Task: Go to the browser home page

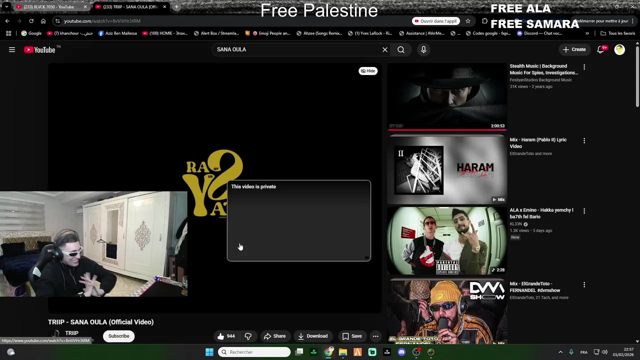Action: point(43,21)
